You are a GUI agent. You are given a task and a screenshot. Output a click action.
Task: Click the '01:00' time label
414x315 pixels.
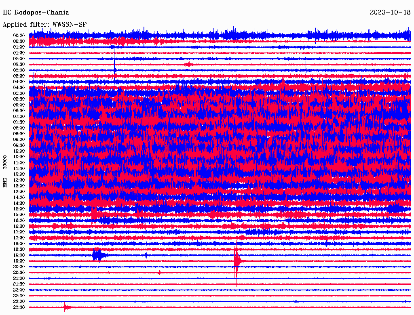19,47
